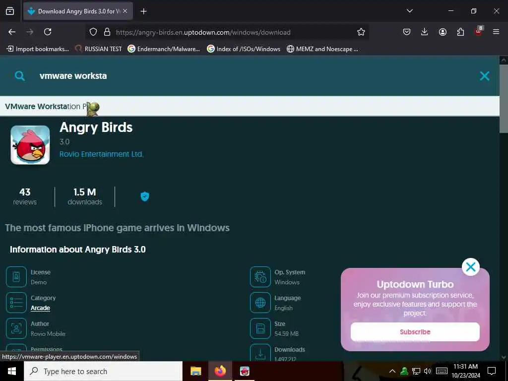The width and height of the screenshot is (508, 381).
Task: Open the Endermanch/Malware bookmark
Action: 164,49
